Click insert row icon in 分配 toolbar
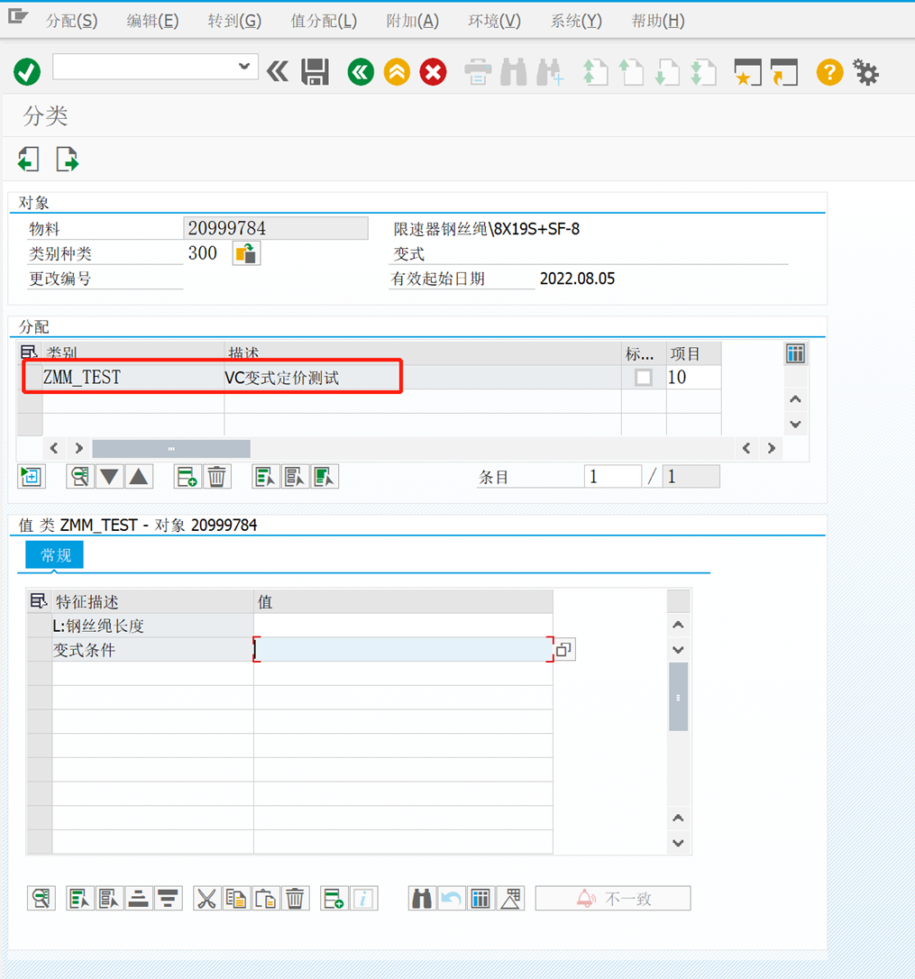This screenshot has height=979, width=915. pos(187,477)
